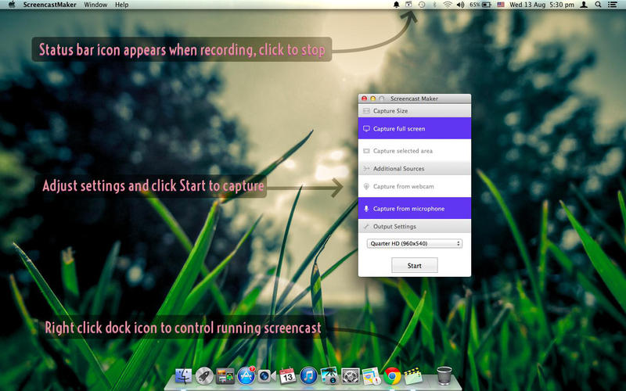Open the Help menu

tap(121, 5)
